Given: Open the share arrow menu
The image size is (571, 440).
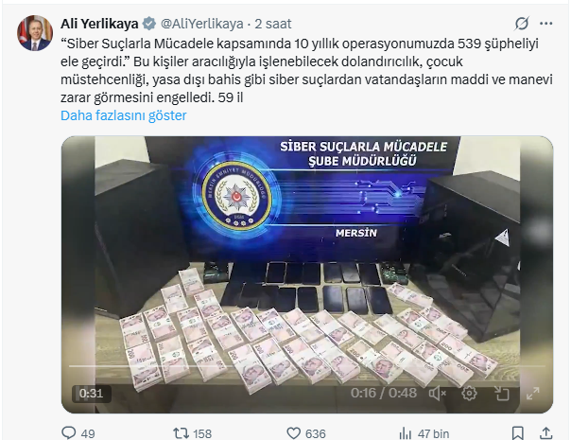Looking at the screenshot, I should (545, 433).
